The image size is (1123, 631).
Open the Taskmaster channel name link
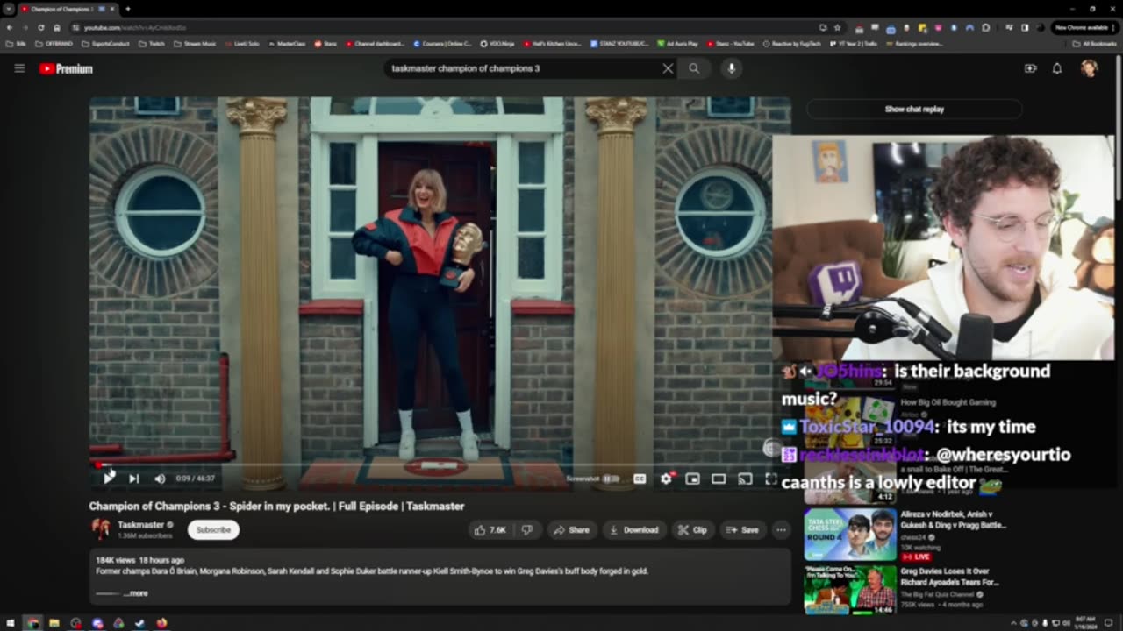point(141,525)
